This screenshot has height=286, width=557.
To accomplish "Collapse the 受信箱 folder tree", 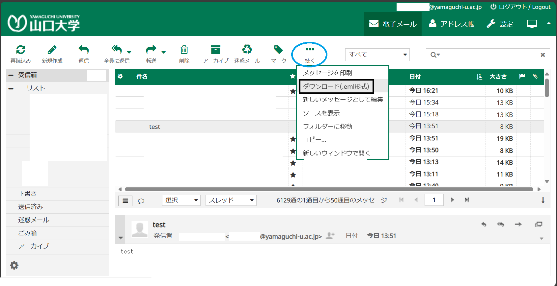I will coord(11,75).
